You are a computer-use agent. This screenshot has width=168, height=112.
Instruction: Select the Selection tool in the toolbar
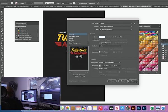2,9
